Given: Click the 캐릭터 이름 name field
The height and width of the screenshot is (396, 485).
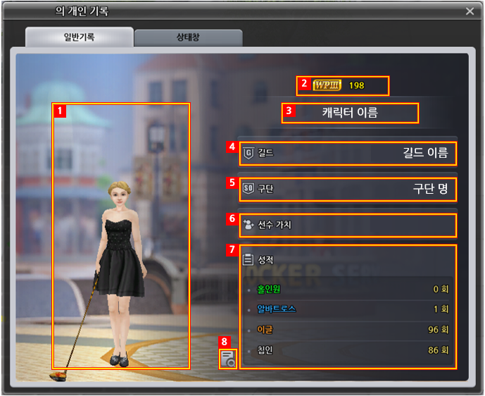Looking at the screenshot, I should pyautogui.click(x=350, y=113).
